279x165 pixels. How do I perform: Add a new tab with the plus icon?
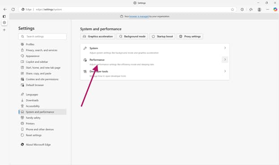coord(4,30)
